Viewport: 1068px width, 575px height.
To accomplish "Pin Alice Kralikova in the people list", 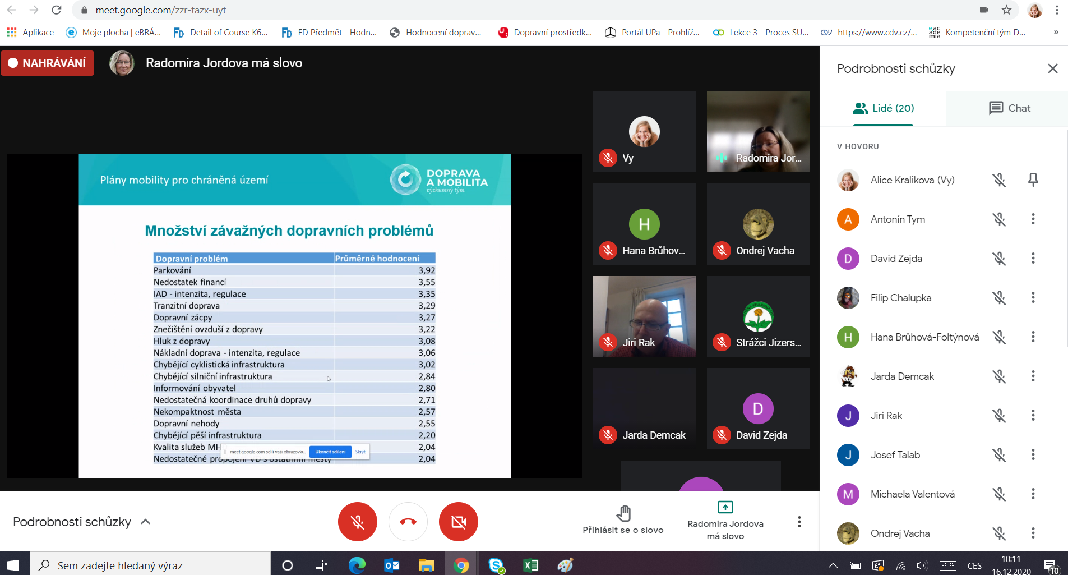I will pos(1033,180).
